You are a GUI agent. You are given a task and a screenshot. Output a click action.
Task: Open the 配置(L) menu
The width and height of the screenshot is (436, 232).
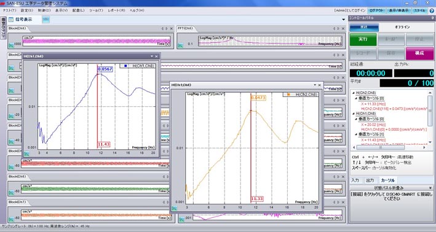point(79,10)
